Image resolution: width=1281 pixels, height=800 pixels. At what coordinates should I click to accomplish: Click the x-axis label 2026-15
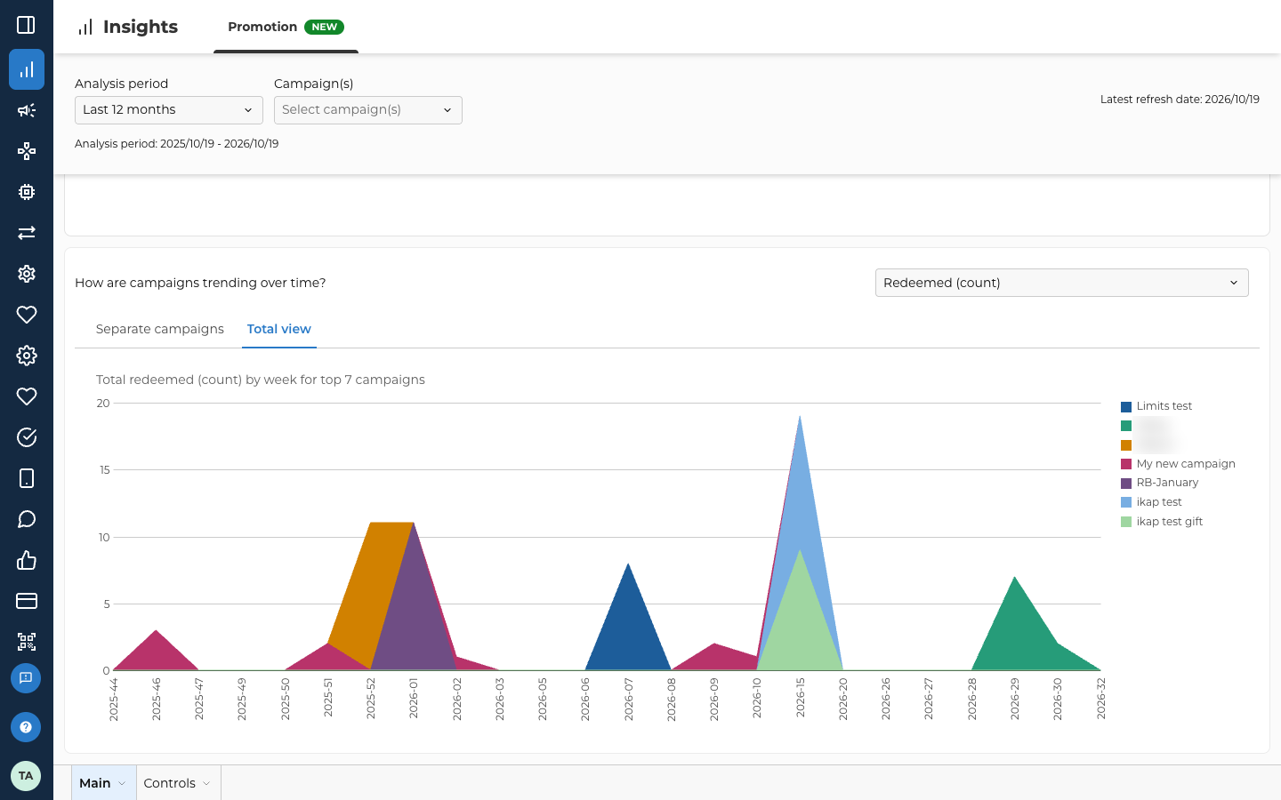[x=800, y=699]
